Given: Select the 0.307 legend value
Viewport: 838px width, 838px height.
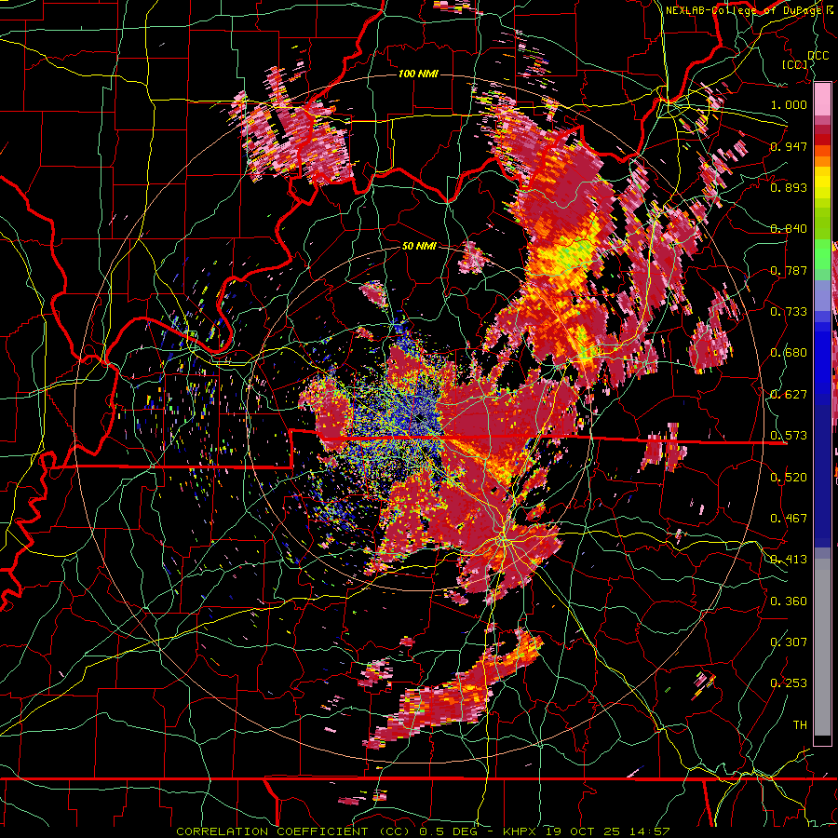Looking at the screenshot, I should click(789, 642).
